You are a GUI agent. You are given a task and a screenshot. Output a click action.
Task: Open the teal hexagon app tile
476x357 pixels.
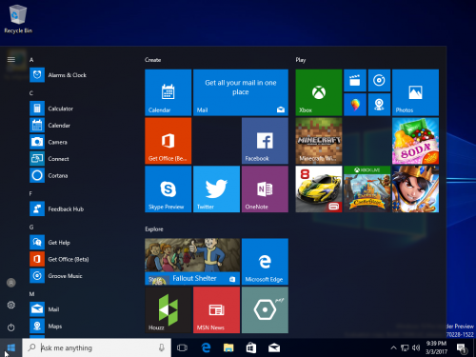(x=265, y=310)
